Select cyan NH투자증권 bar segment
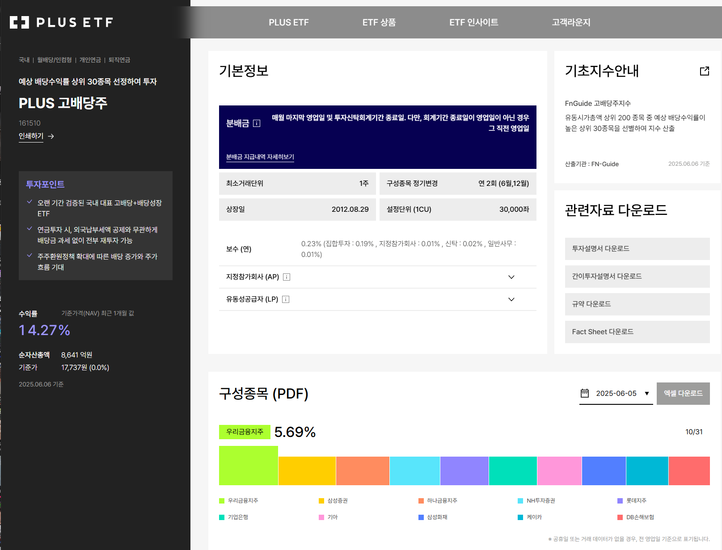722x550 pixels. click(x=415, y=471)
